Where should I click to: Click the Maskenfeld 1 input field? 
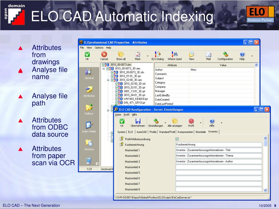tap(219, 150)
